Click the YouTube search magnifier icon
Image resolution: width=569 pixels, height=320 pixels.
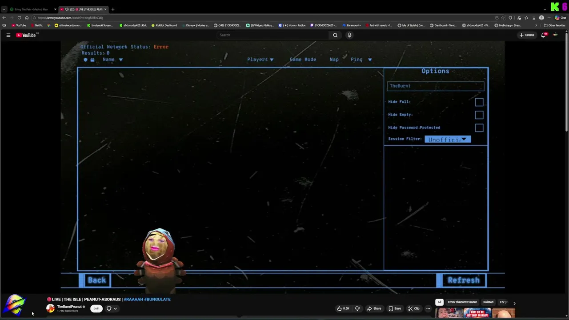click(x=335, y=35)
